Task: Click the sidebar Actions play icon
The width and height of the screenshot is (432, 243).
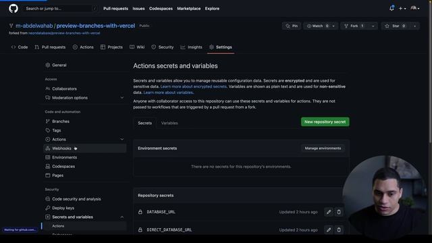Action: pyautogui.click(x=48, y=140)
